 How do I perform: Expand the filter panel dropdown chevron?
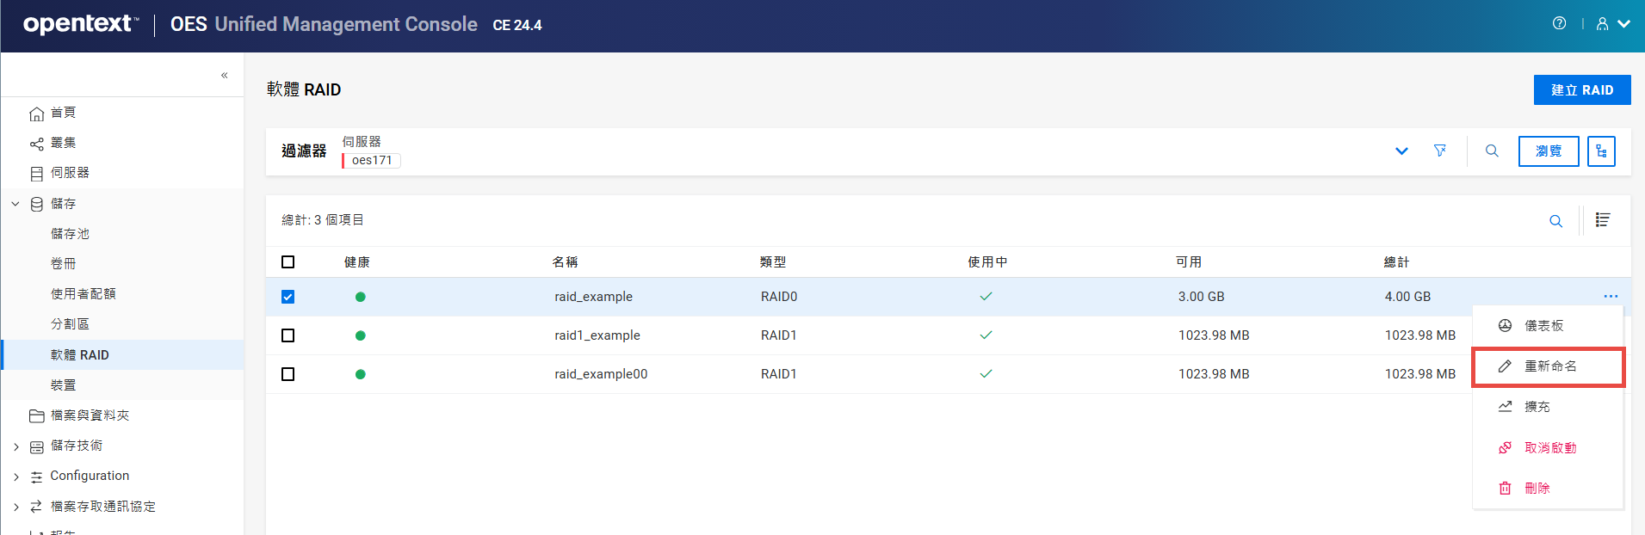1401,151
